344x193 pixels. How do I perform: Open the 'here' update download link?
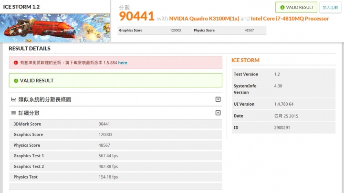(123, 63)
